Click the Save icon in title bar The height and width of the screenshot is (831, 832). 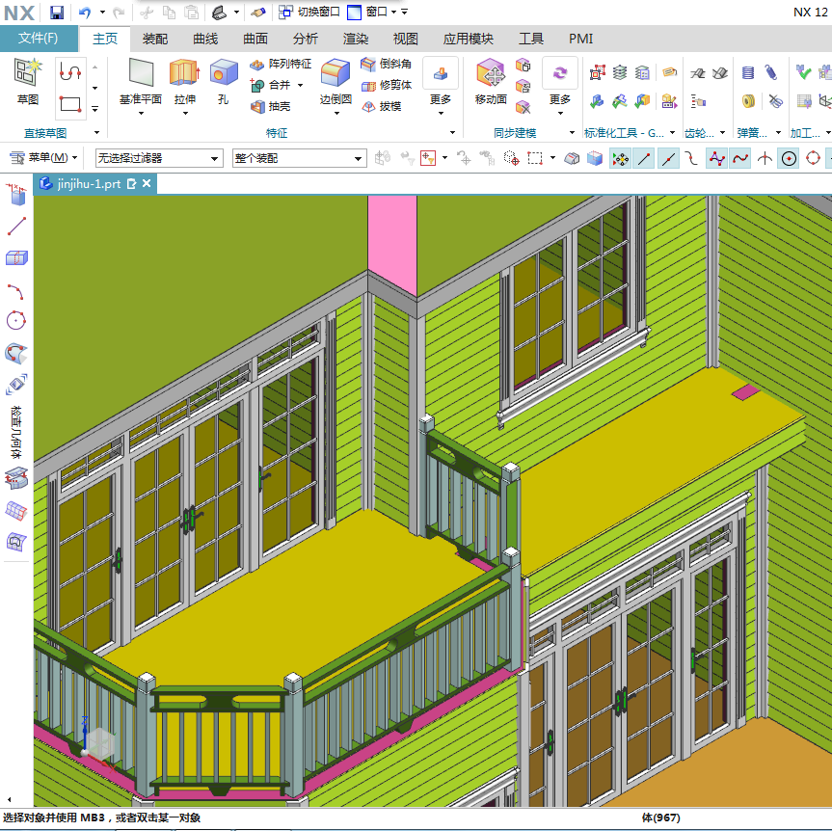tap(56, 13)
